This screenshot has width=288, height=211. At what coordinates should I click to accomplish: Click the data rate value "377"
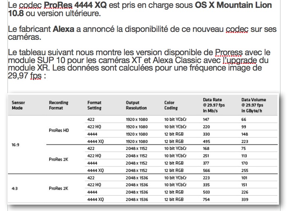click(206, 163)
